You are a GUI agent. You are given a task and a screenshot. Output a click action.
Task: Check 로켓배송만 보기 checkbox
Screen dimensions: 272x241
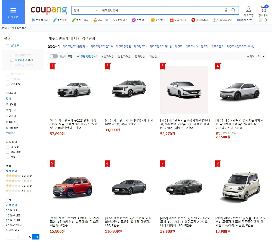11,60
